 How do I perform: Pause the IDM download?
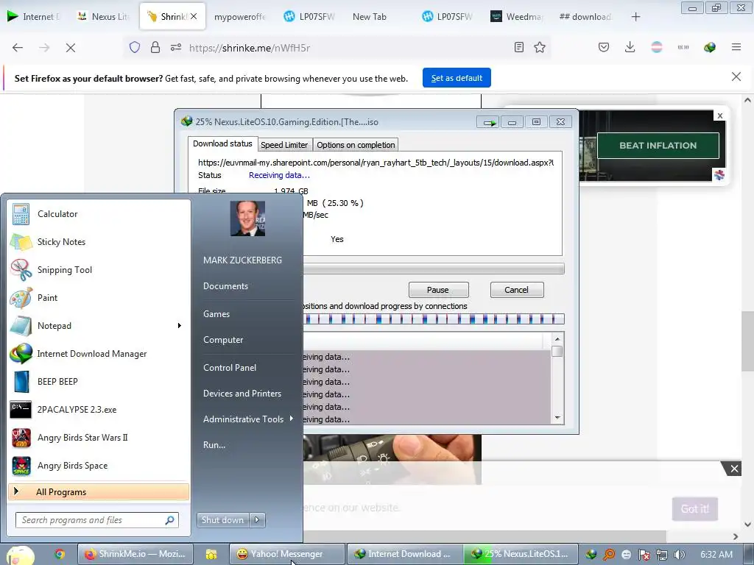pyautogui.click(x=438, y=290)
